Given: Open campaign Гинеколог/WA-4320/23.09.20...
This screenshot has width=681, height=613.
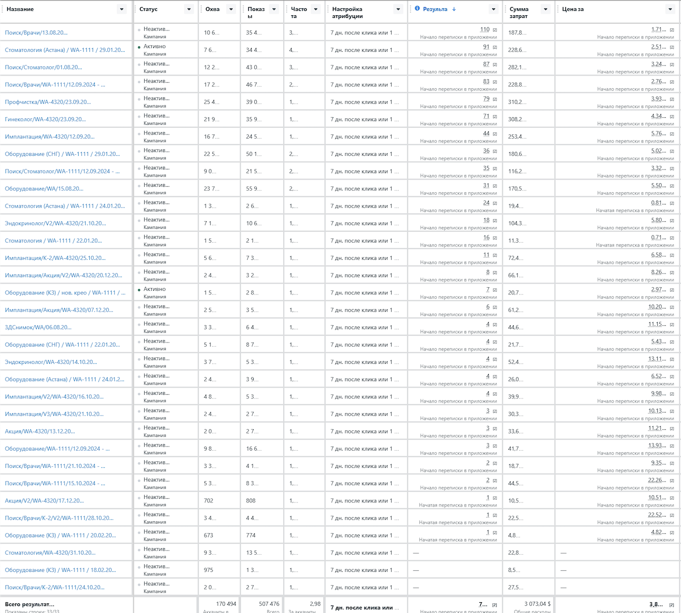Looking at the screenshot, I should [x=45, y=119].
